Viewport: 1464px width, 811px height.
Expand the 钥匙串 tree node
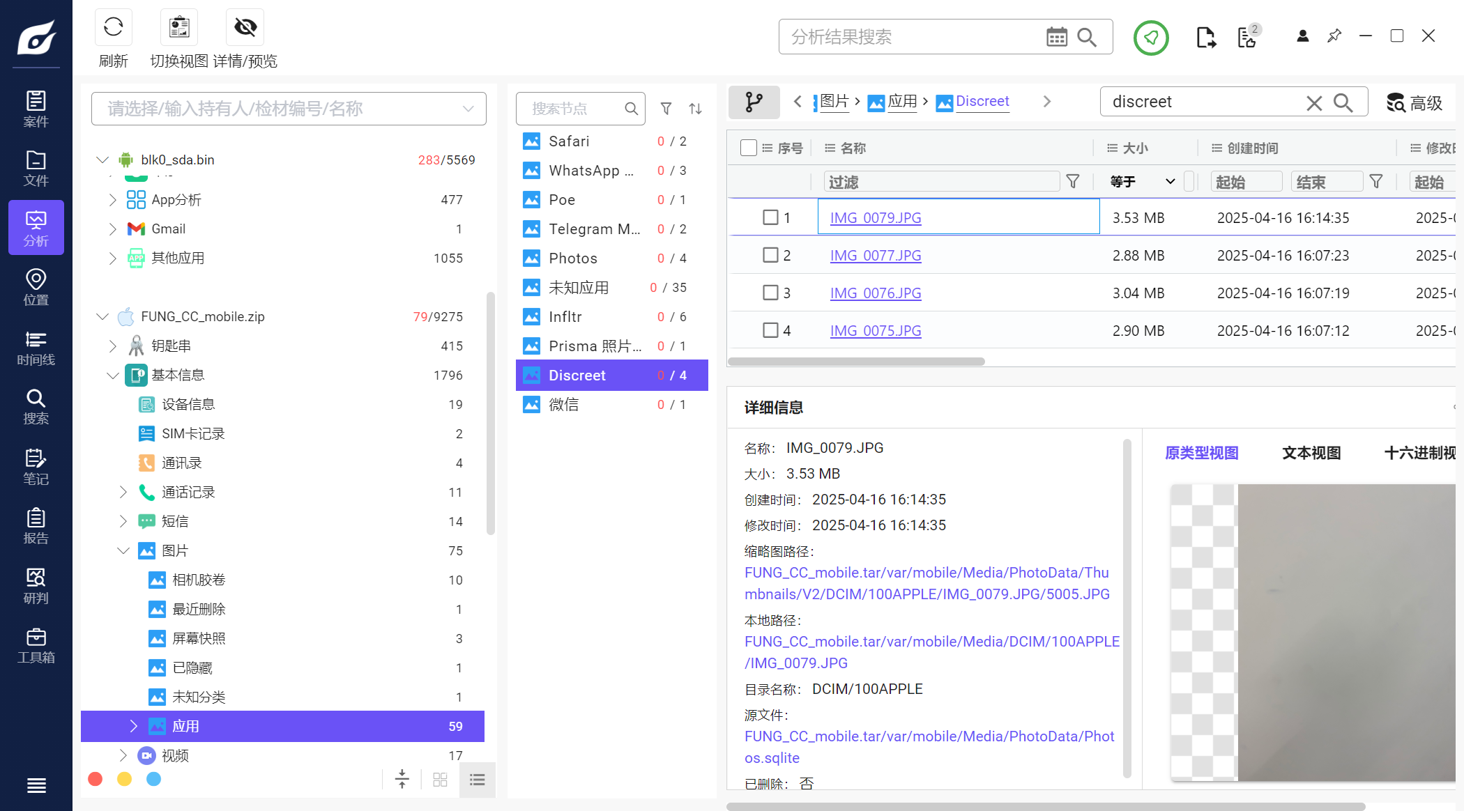[x=113, y=346]
